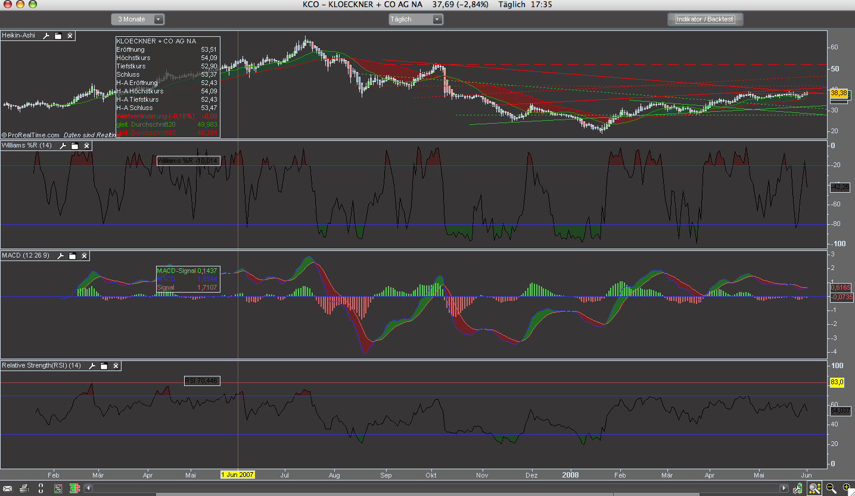Close the Williams %R indicator panel
The width and height of the screenshot is (855, 496).
pos(87,146)
